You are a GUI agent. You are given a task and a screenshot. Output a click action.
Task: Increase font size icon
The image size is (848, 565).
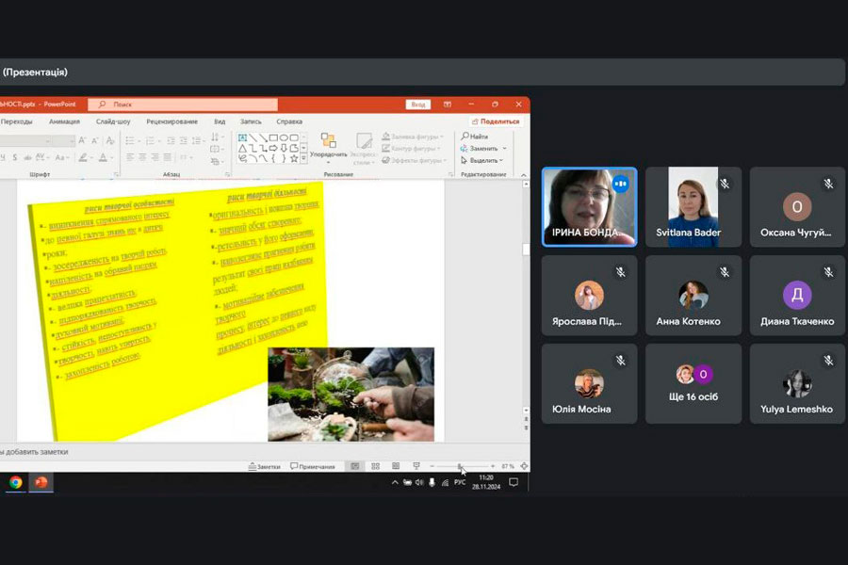[82, 140]
